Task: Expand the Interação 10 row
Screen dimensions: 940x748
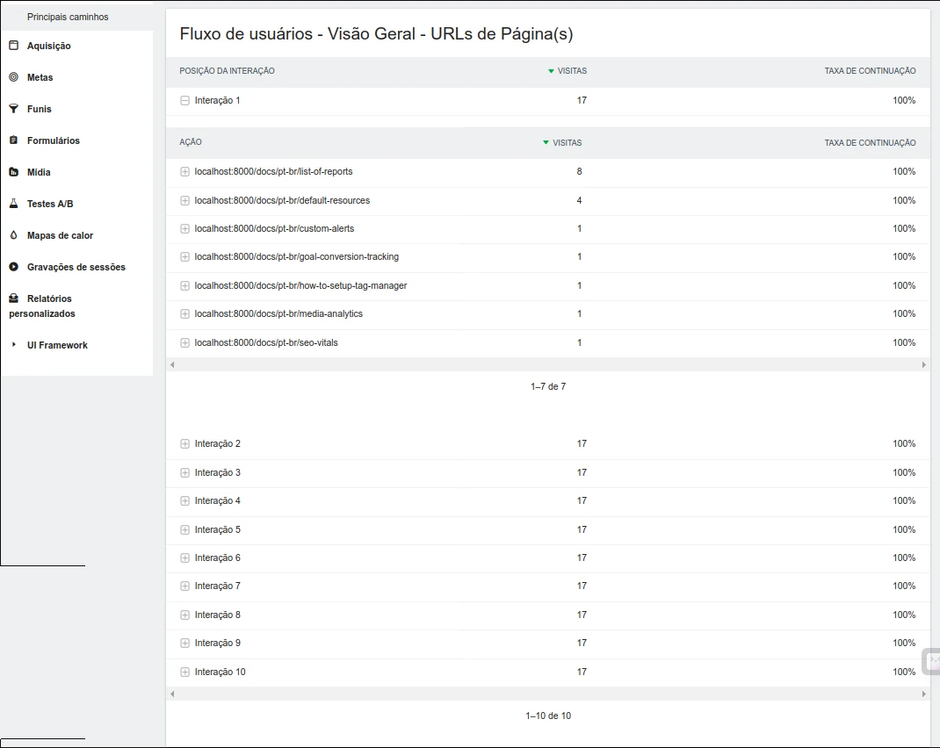Action: [x=184, y=672]
